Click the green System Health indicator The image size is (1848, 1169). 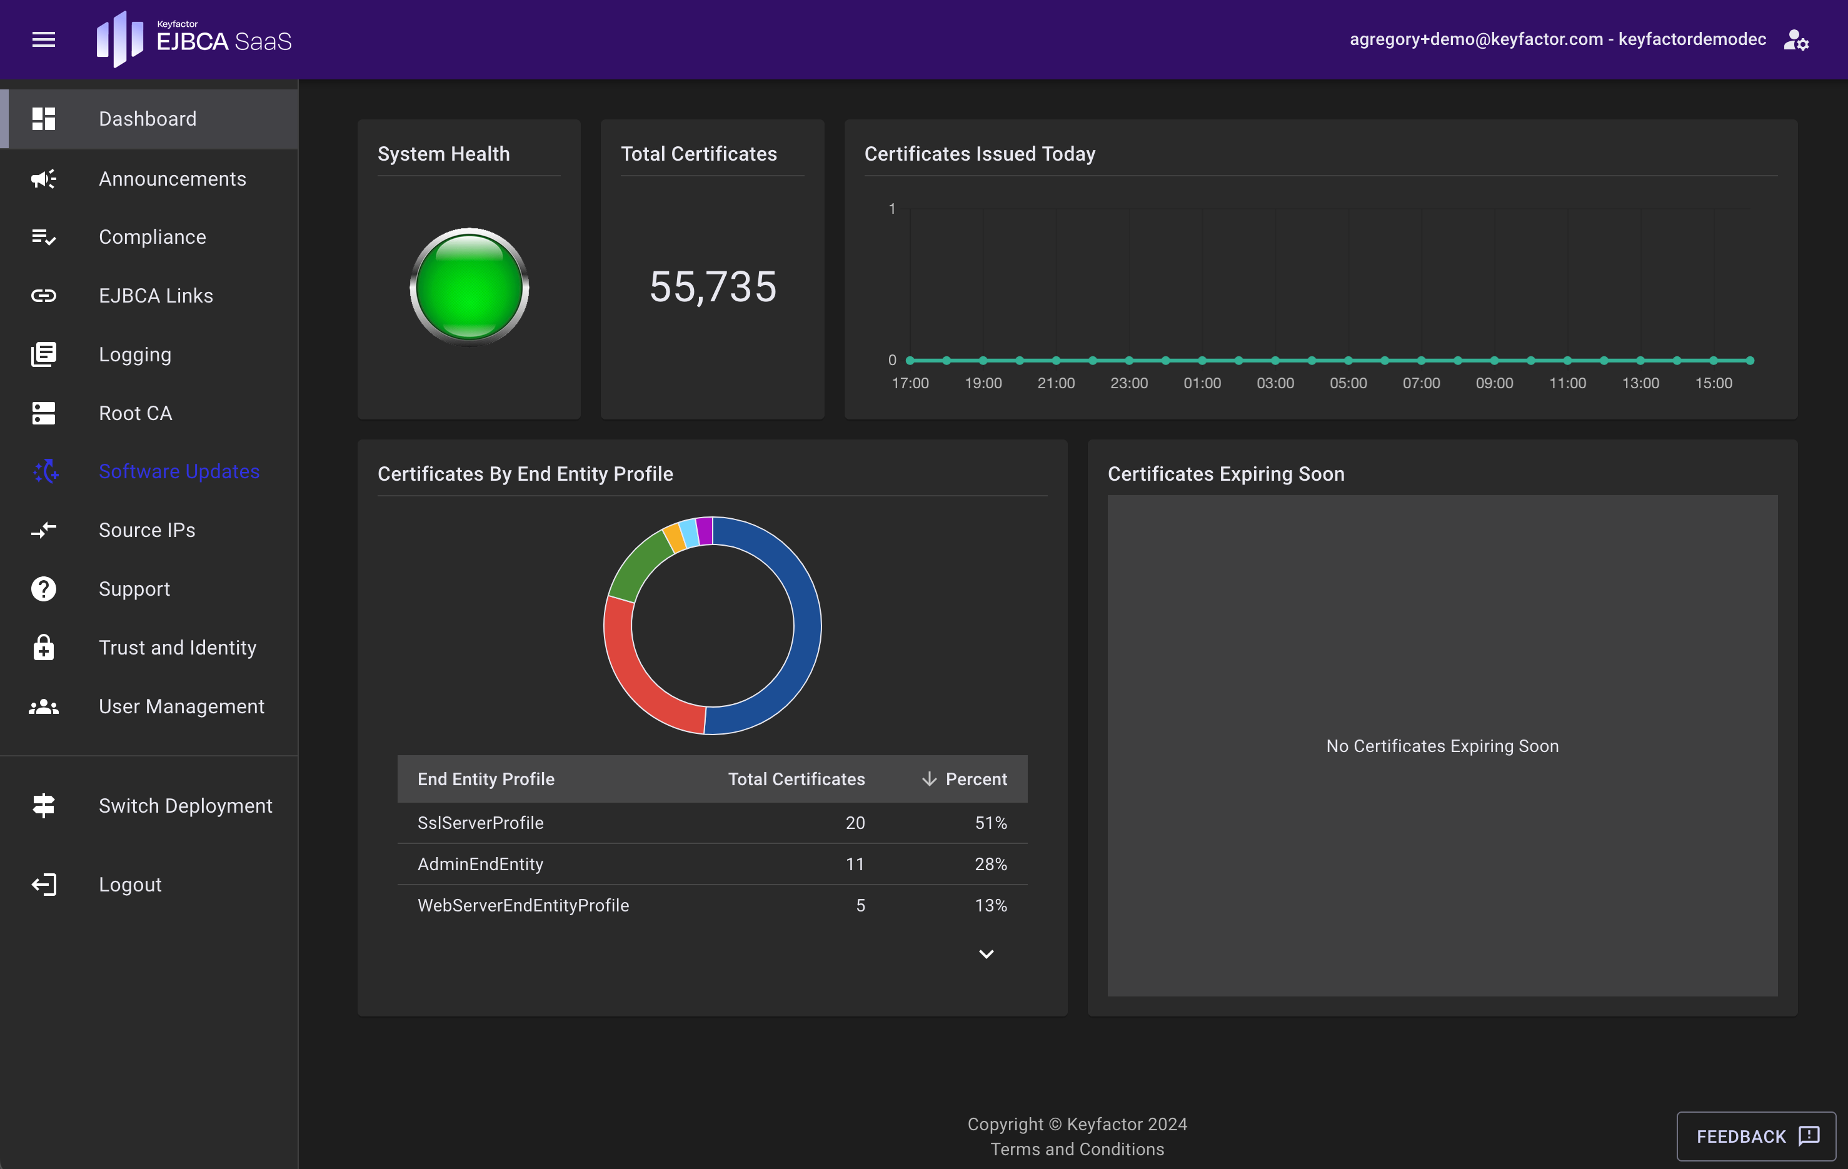point(469,286)
